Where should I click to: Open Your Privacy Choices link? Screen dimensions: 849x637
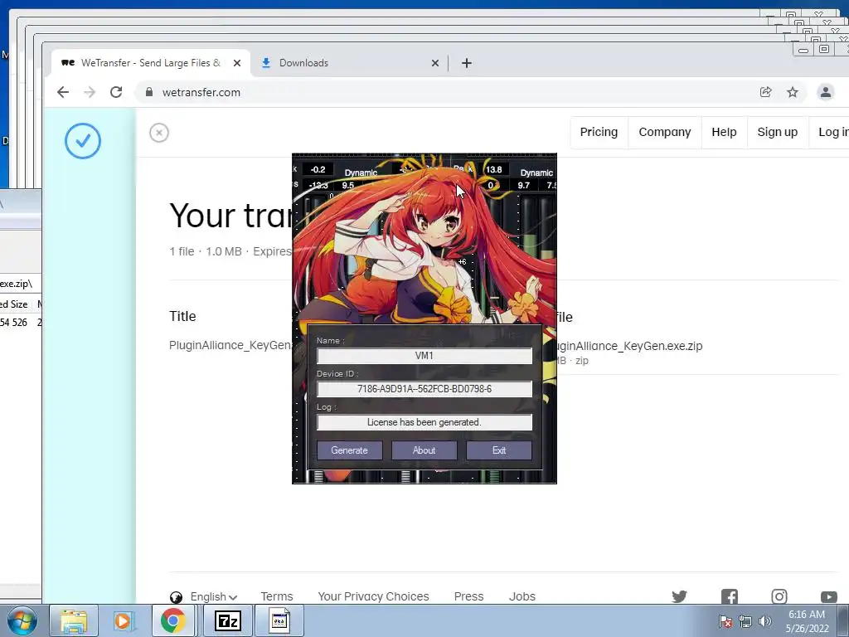(x=374, y=596)
